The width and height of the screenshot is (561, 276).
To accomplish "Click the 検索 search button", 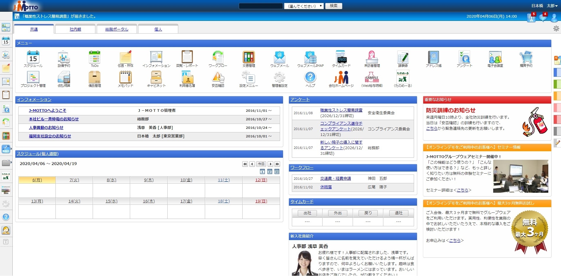I will 333,6.
